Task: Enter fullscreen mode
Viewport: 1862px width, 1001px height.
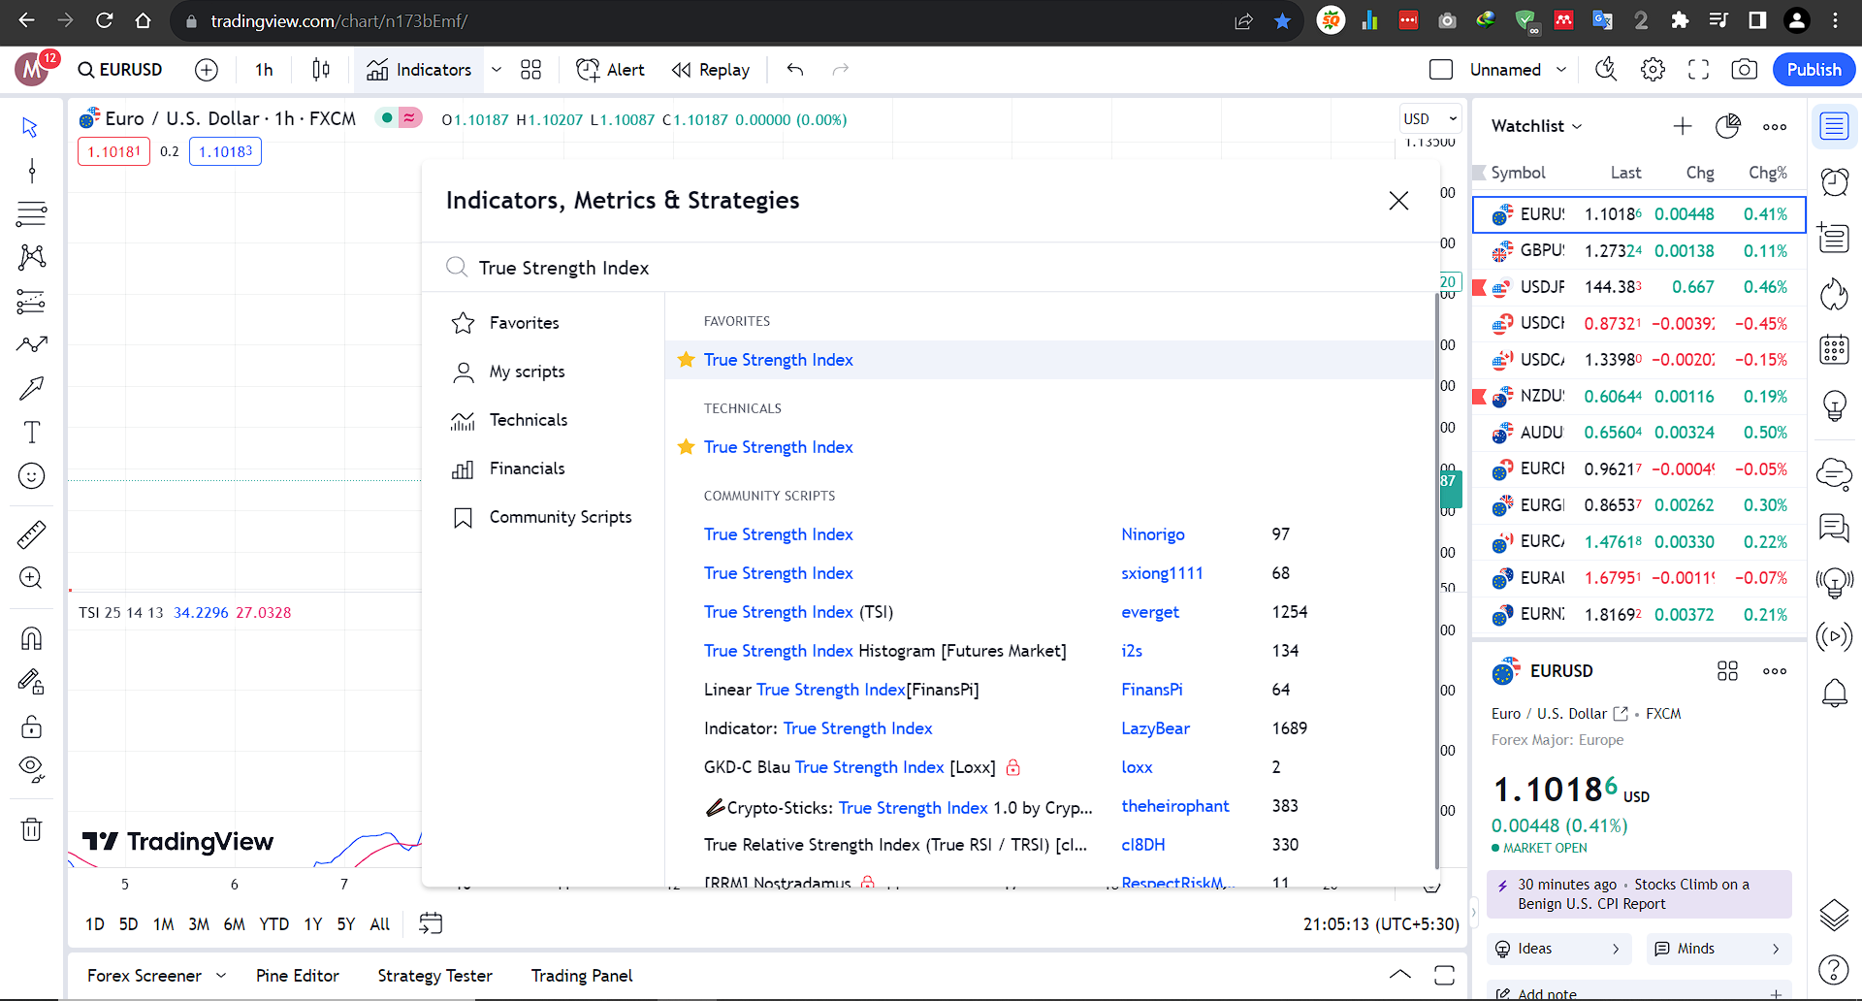Action: 1698,70
